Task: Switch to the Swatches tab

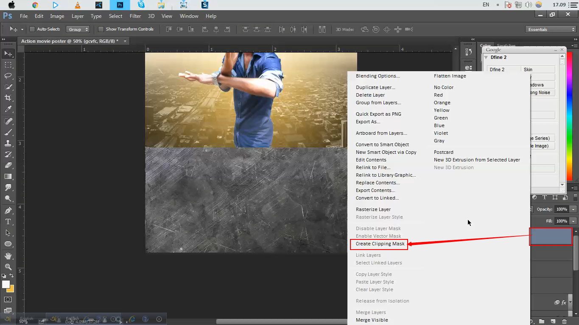Action: tap(506, 45)
